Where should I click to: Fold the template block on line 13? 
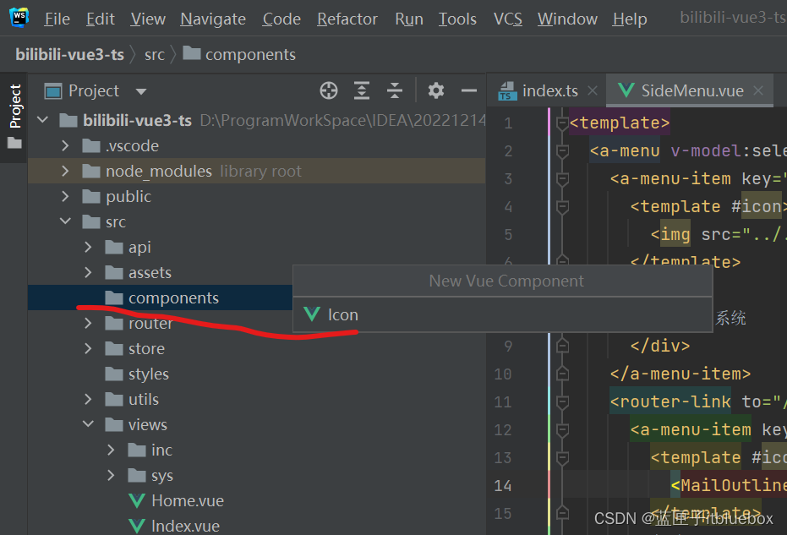point(563,457)
